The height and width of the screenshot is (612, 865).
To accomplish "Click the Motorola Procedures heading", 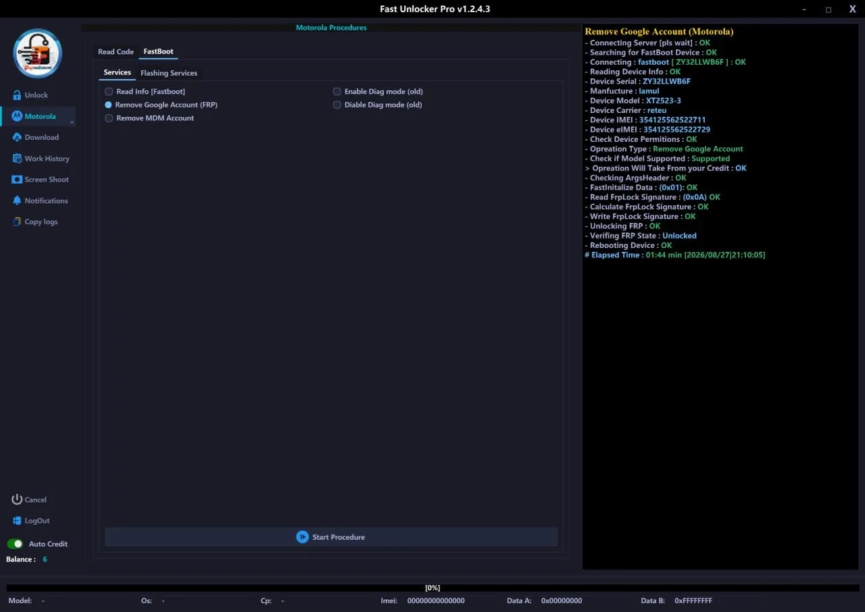I will 331,28.
